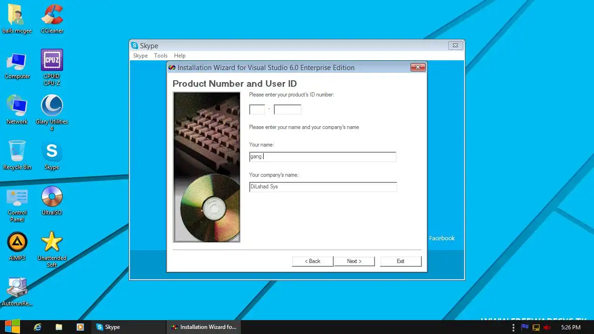Image resolution: width=594 pixels, height=334 pixels.
Task: Click the Facebook link in Skype window
Action: [x=442, y=238]
